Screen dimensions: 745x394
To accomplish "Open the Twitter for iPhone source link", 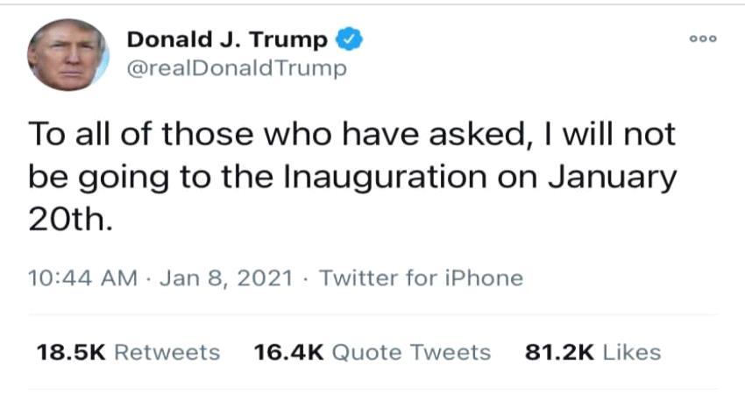I will point(422,278).
